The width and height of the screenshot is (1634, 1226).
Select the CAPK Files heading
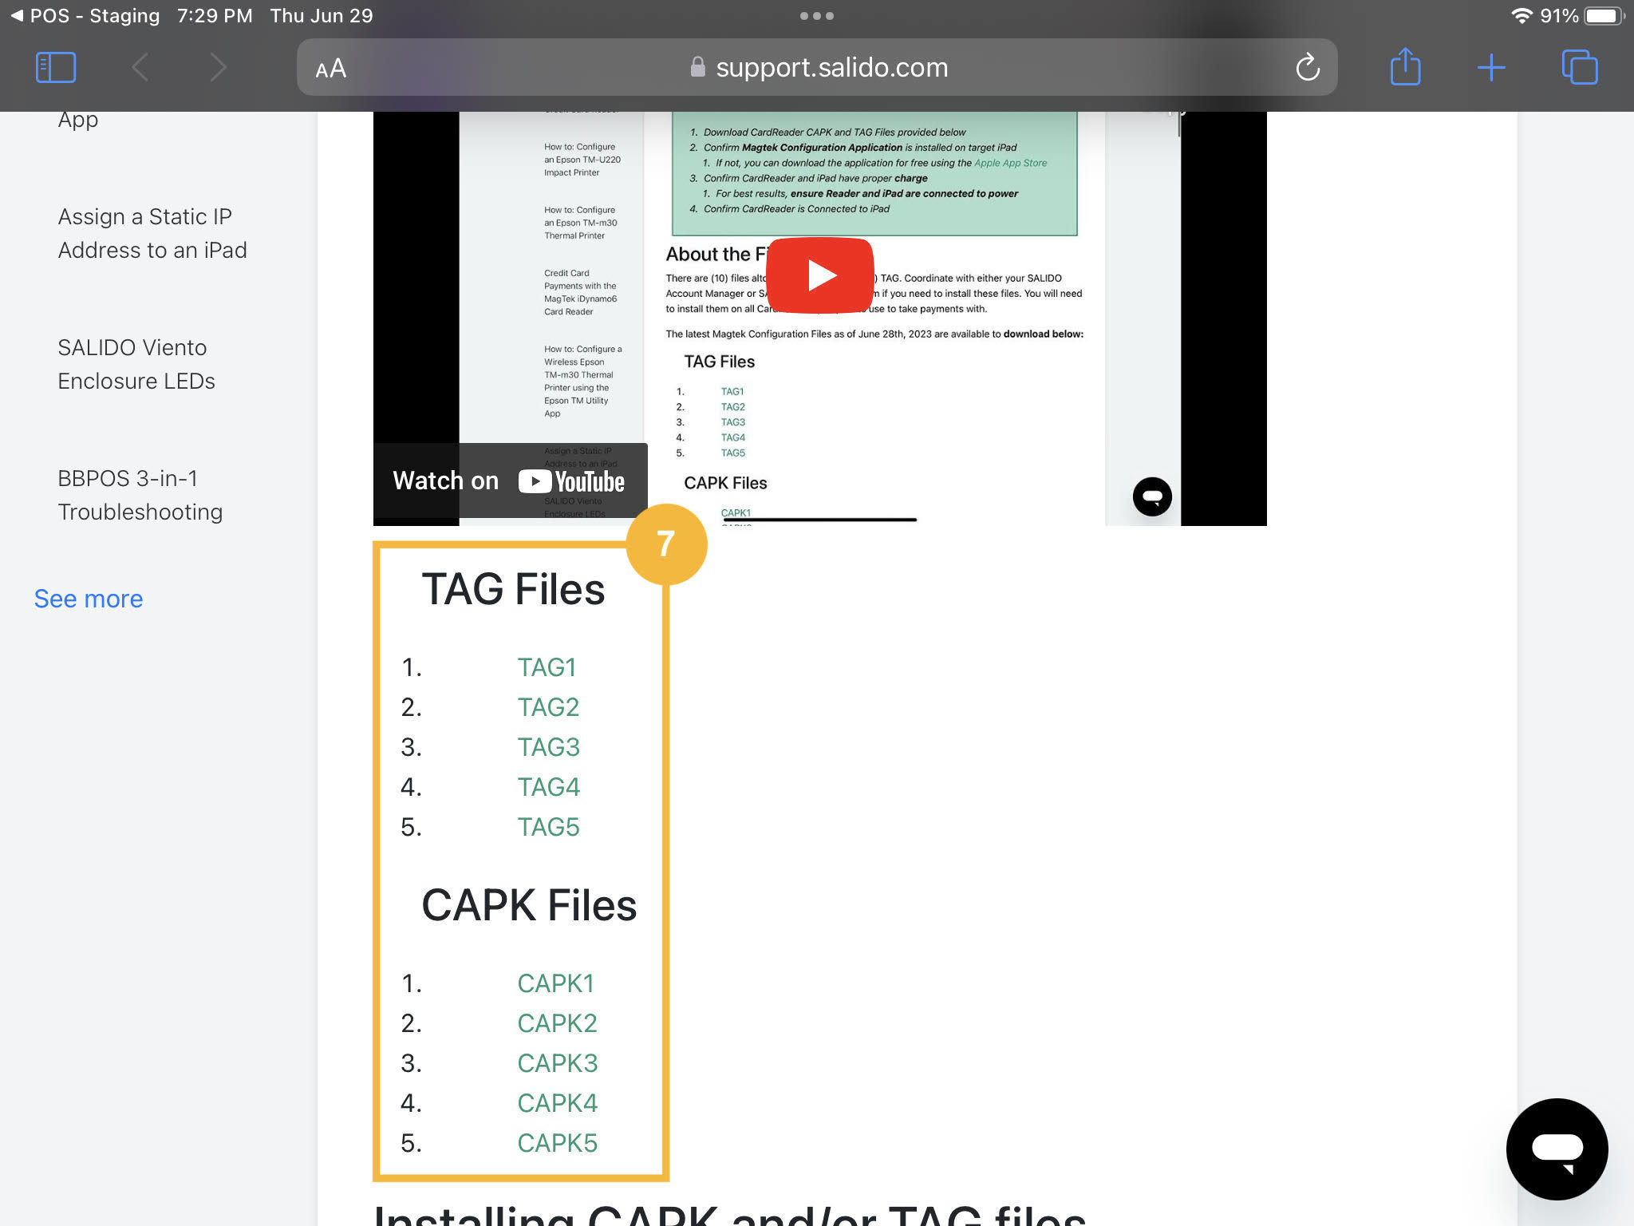[529, 905]
